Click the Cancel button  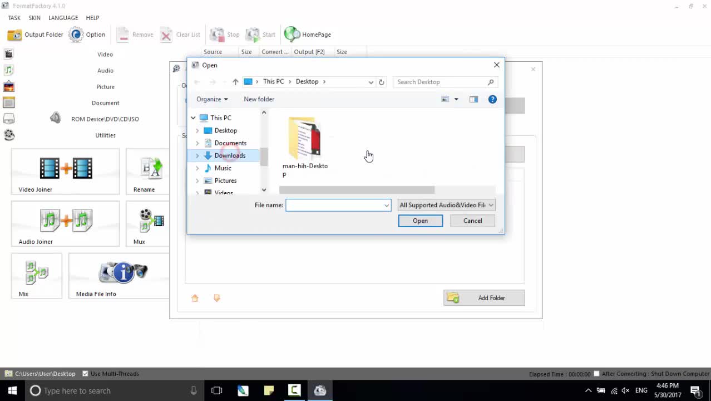[473, 221]
